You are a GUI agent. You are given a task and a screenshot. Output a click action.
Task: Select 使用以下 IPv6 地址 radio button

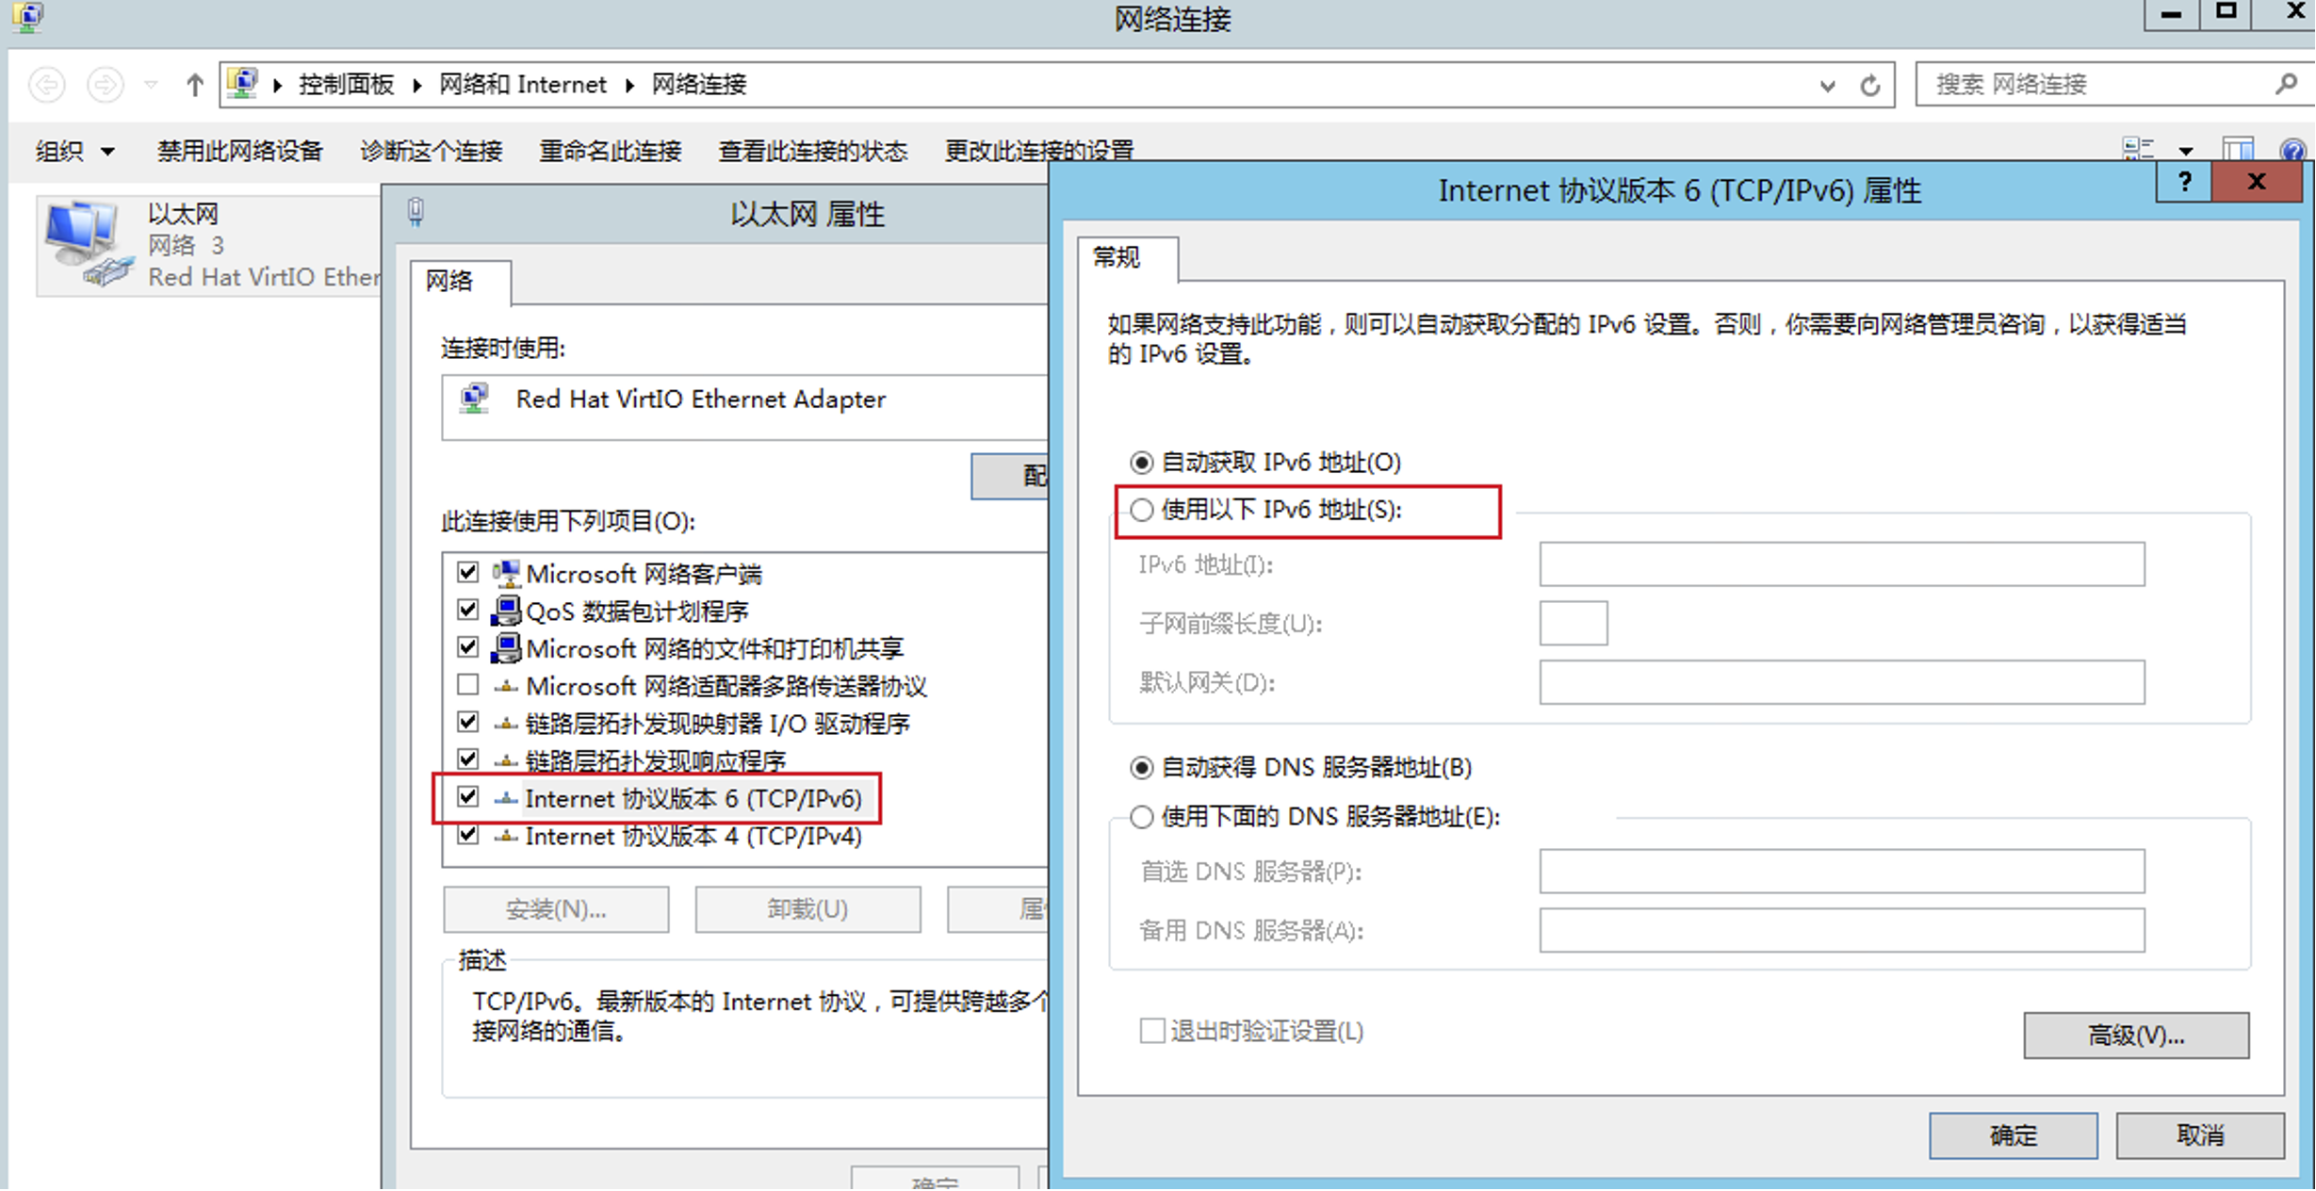click(1142, 511)
